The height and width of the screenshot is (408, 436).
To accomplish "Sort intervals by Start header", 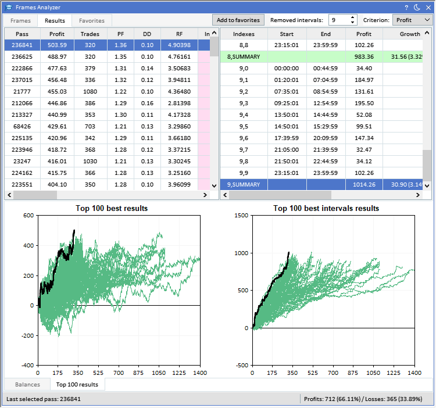I will pos(287,34).
